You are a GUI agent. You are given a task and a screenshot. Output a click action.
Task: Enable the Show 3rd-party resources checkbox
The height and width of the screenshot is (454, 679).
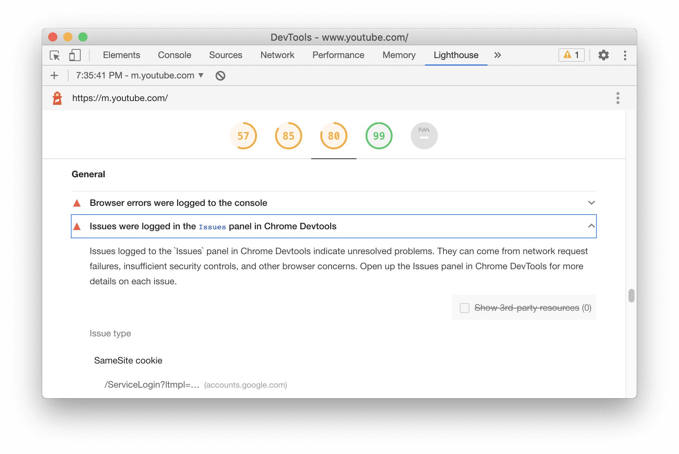464,308
